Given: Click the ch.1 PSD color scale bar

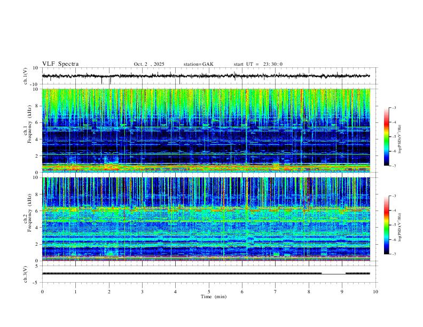Looking at the screenshot, I should (386, 137).
